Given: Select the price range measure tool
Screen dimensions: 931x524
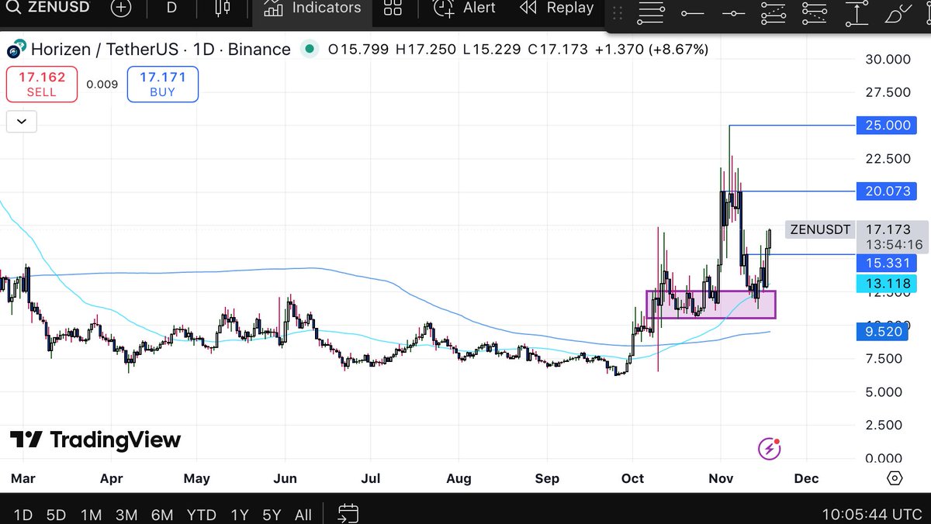Looking at the screenshot, I should point(856,13).
